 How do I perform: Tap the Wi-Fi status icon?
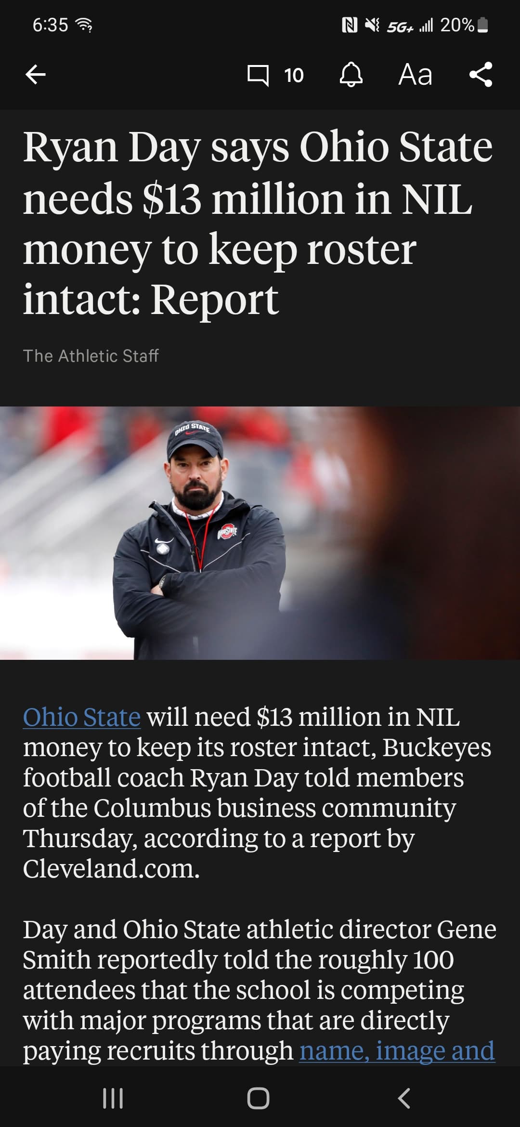click(x=85, y=25)
